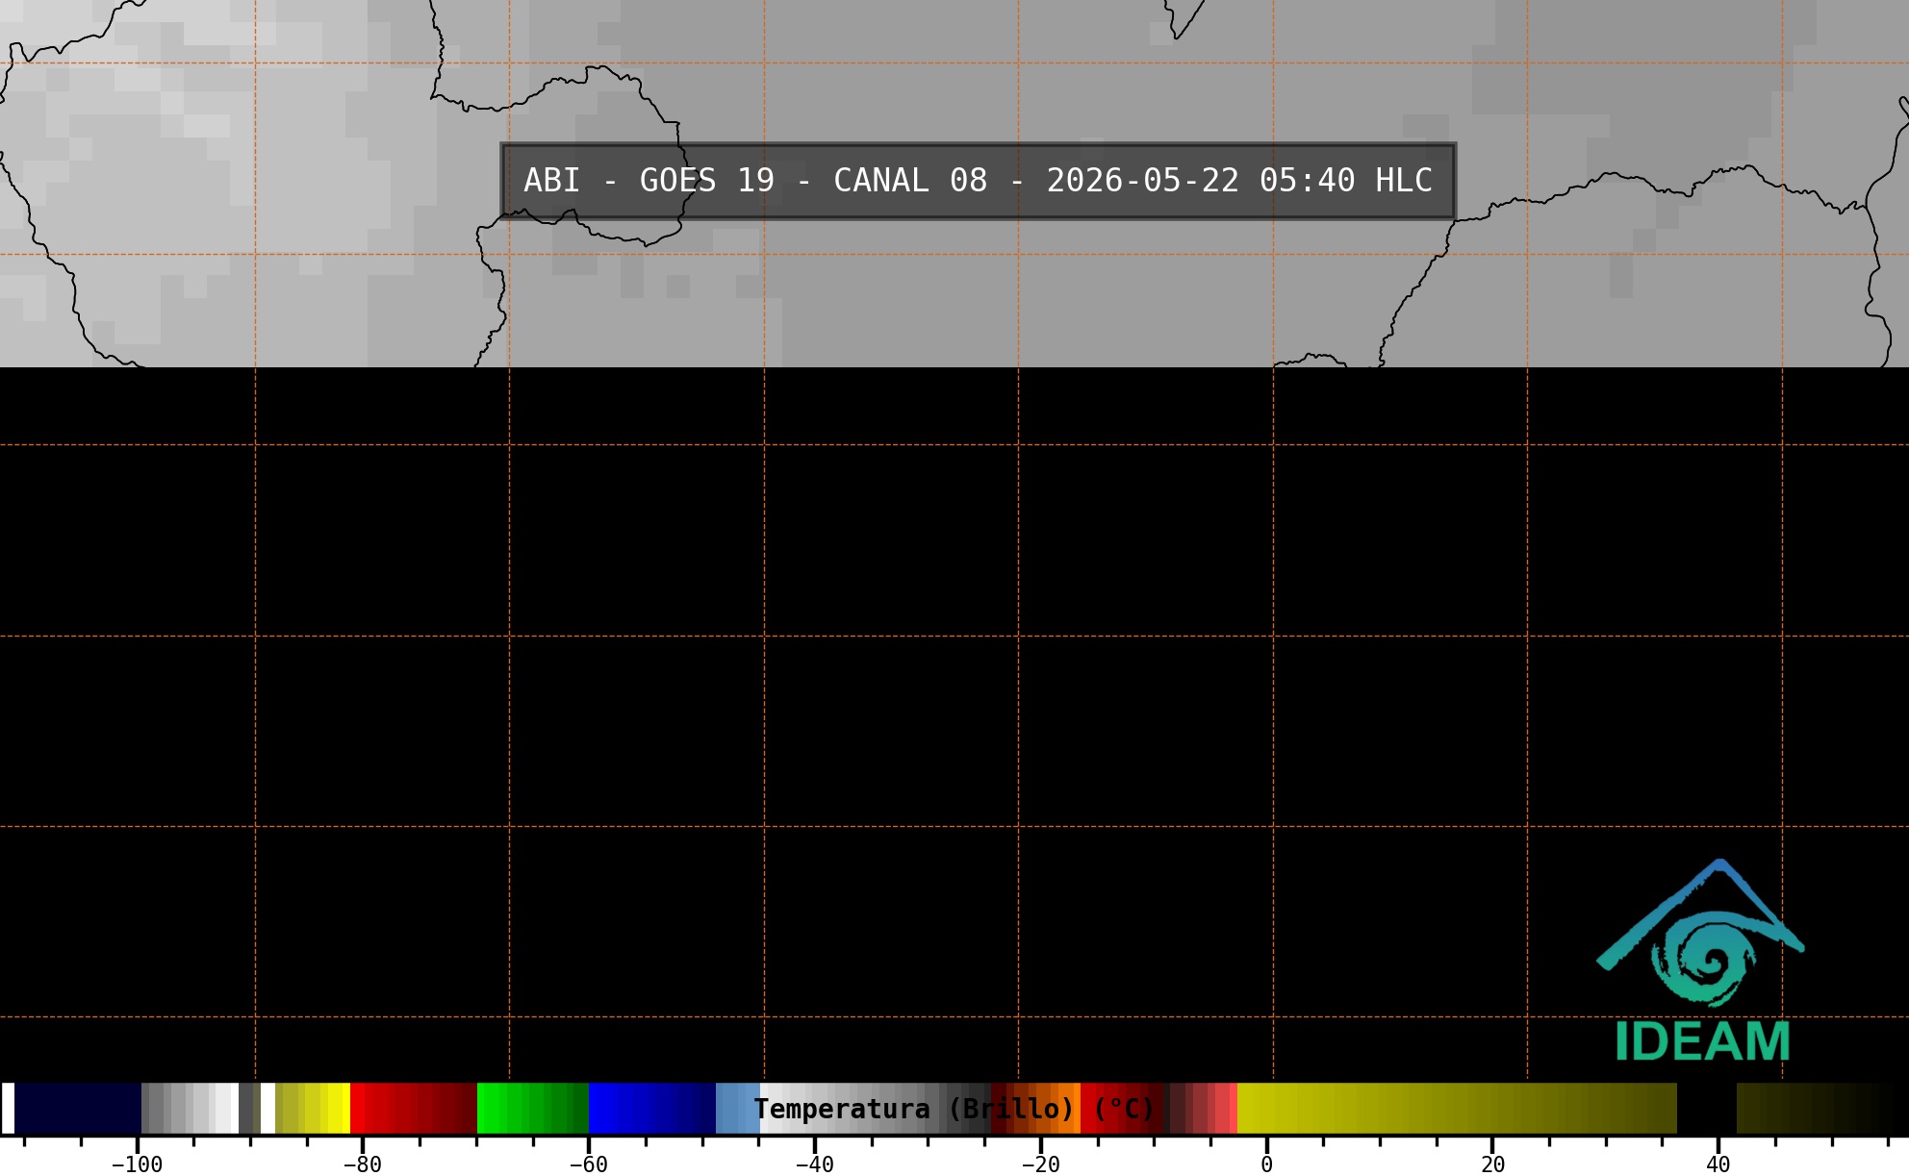Screen dimensions: 1909x1176
Task: Pick the navy blue segment of the colorbar
Action: (x=77, y=1108)
